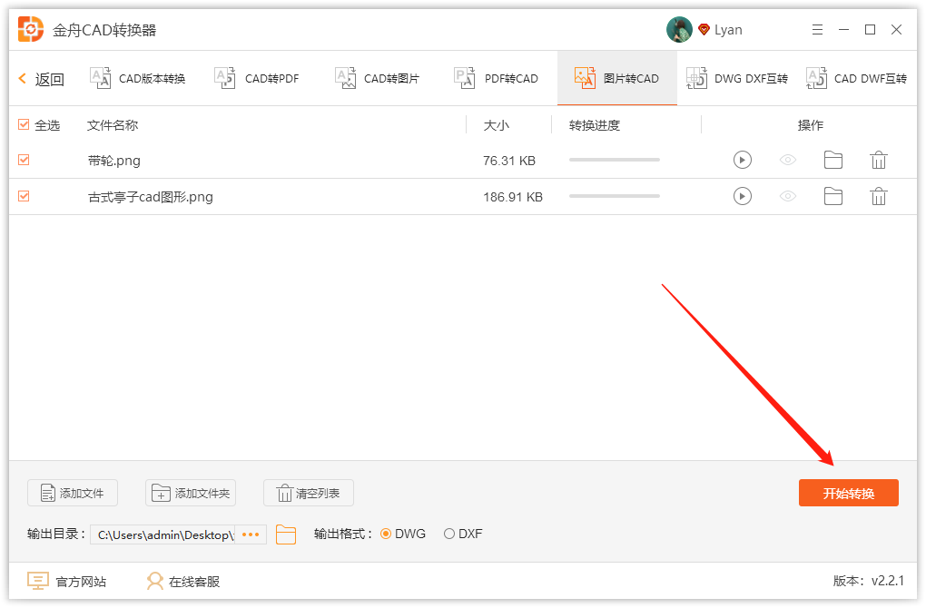
Task: Uncheck the 带轮.png file checkbox
Action: click(23, 159)
